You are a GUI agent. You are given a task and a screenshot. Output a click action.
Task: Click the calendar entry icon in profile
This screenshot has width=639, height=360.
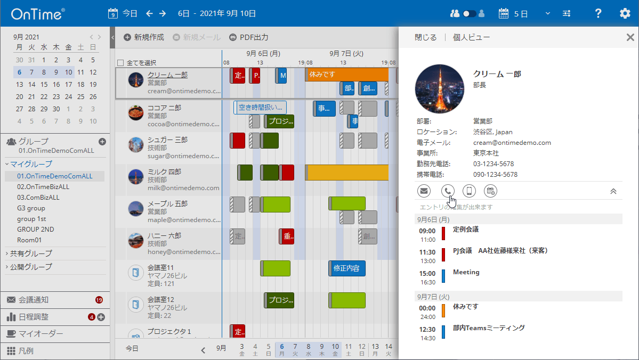coord(490,191)
